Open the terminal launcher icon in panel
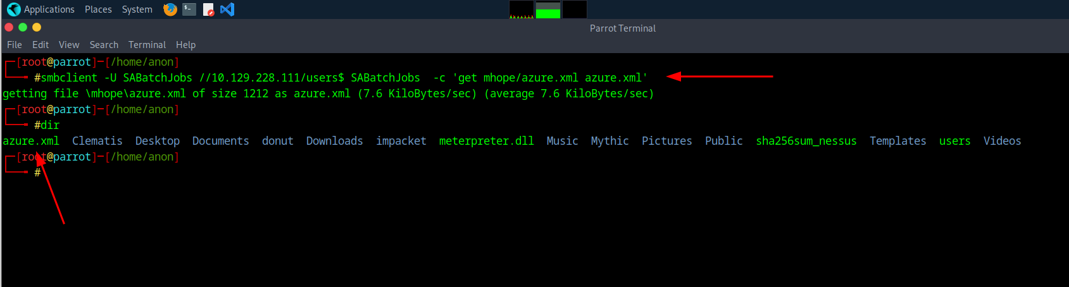 [x=189, y=9]
